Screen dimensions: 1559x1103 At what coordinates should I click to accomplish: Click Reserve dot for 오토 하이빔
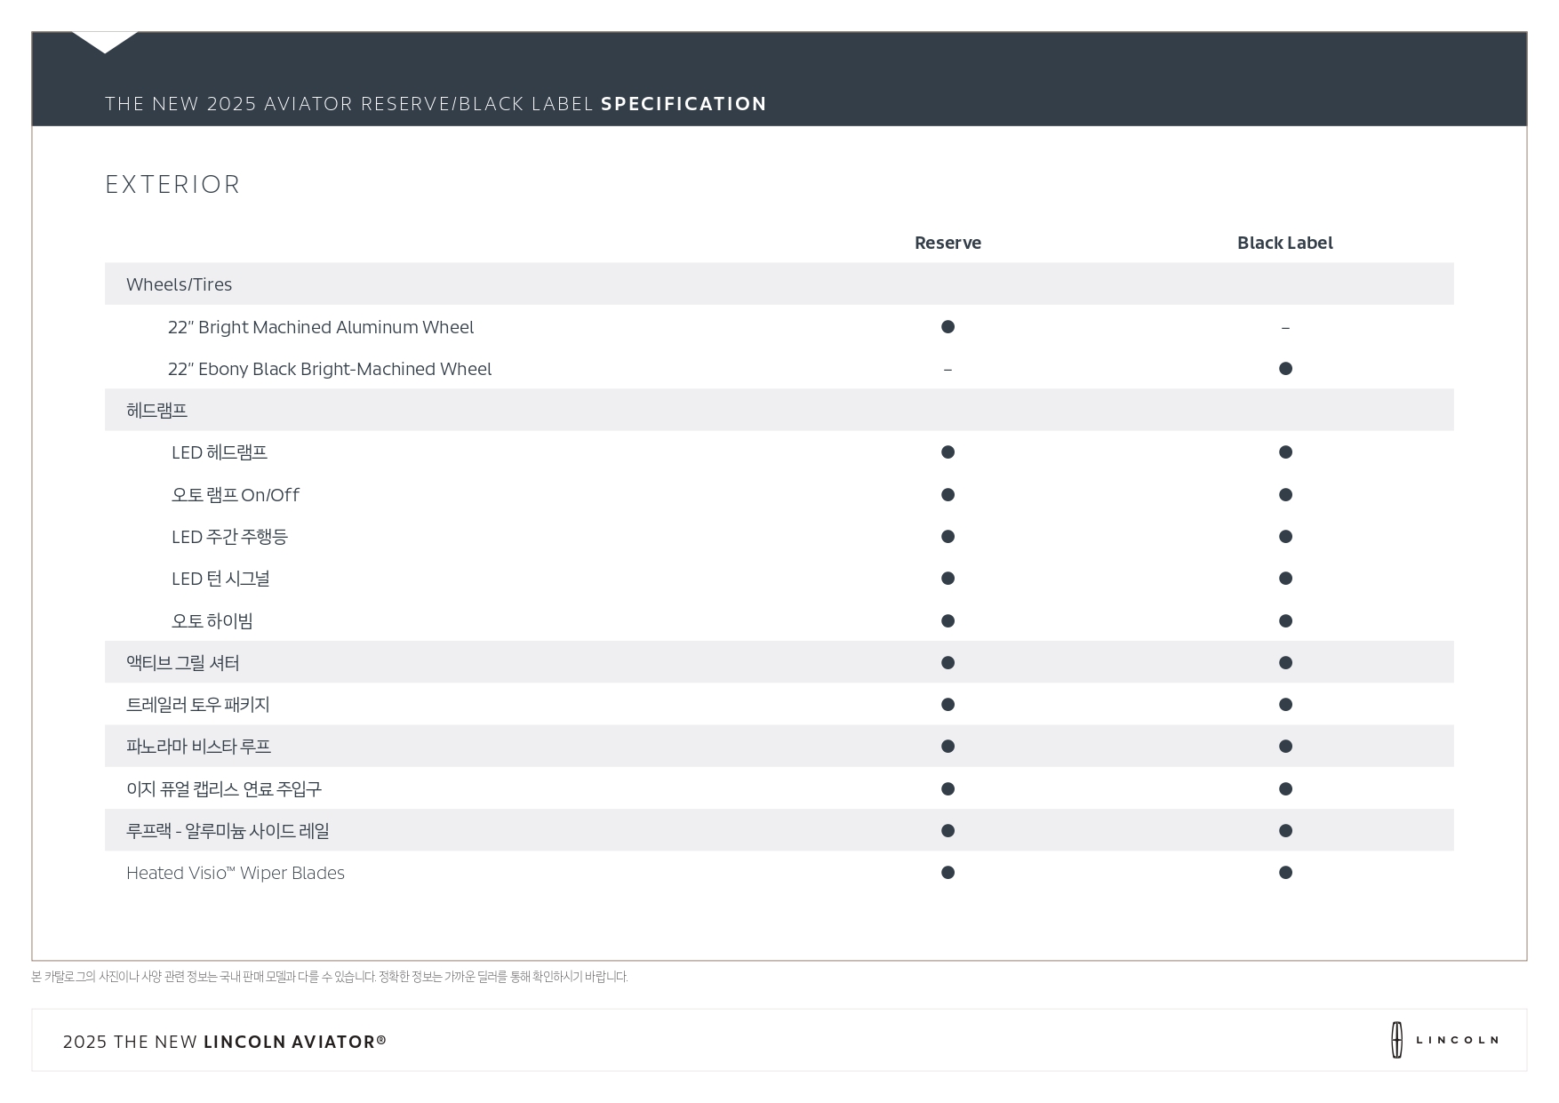(947, 621)
